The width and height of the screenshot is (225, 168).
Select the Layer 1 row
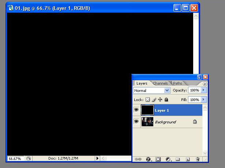(x=167, y=110)
